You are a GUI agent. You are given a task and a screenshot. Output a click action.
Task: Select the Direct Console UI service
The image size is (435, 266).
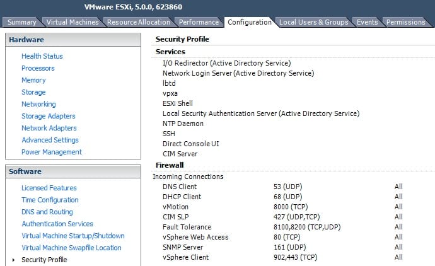click(x=191, y=144)
